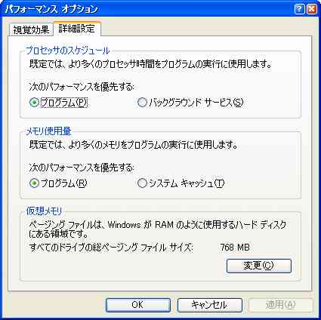Confirm the dialog with OK
The height and width of the screenshot is (320, 321).
point(138,305)
